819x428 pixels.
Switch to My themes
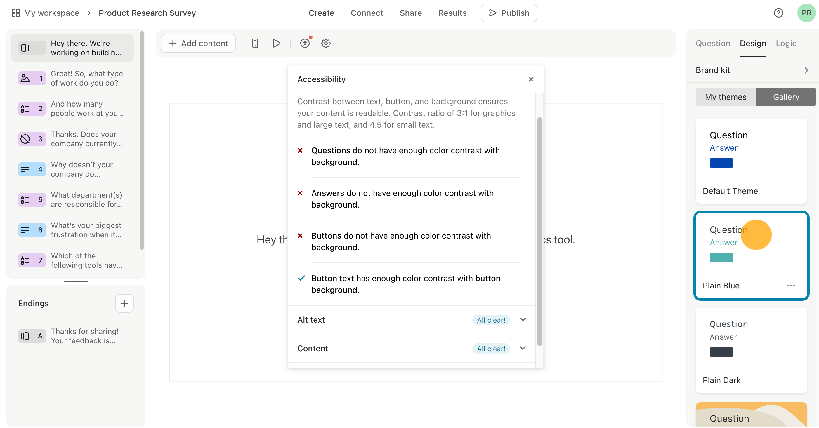click(x=726, y=97)
